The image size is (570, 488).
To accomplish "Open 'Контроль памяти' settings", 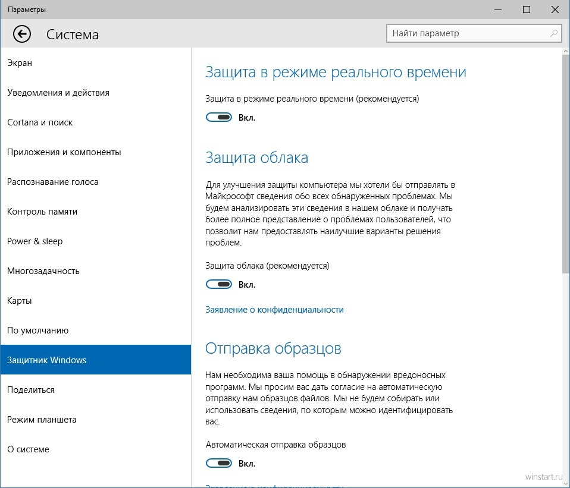I will point(96,212).
